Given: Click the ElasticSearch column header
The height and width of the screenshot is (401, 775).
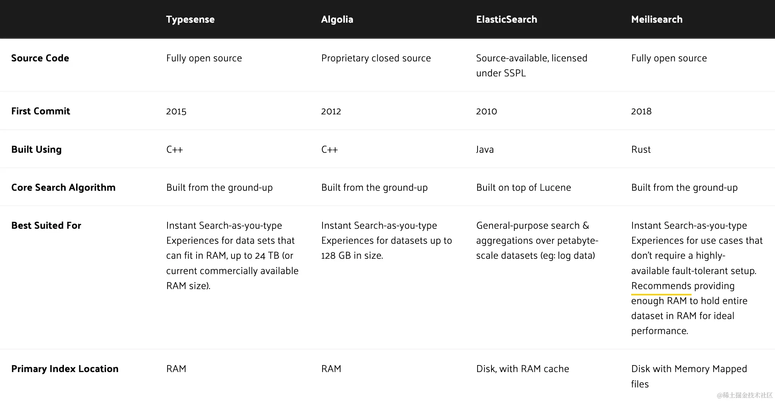Looking at the screenshot, I should tap(506, 20).
